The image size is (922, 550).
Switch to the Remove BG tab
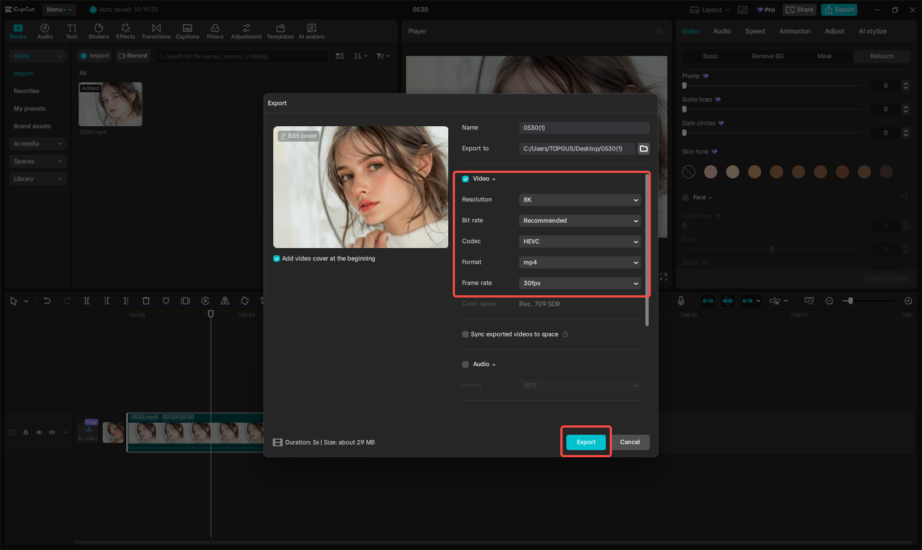tap(767, 56)
